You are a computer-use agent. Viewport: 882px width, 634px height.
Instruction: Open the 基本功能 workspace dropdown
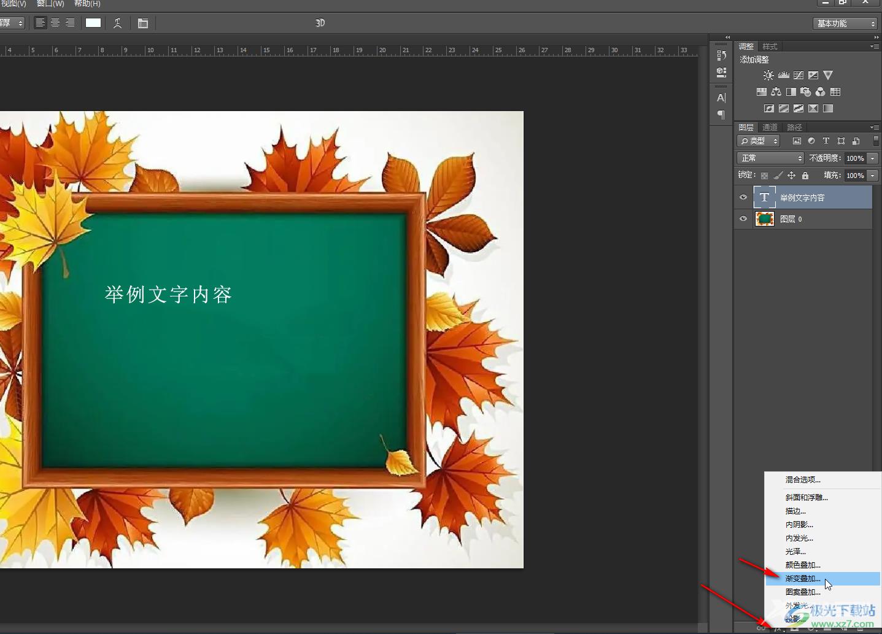[x=845, y=23]
